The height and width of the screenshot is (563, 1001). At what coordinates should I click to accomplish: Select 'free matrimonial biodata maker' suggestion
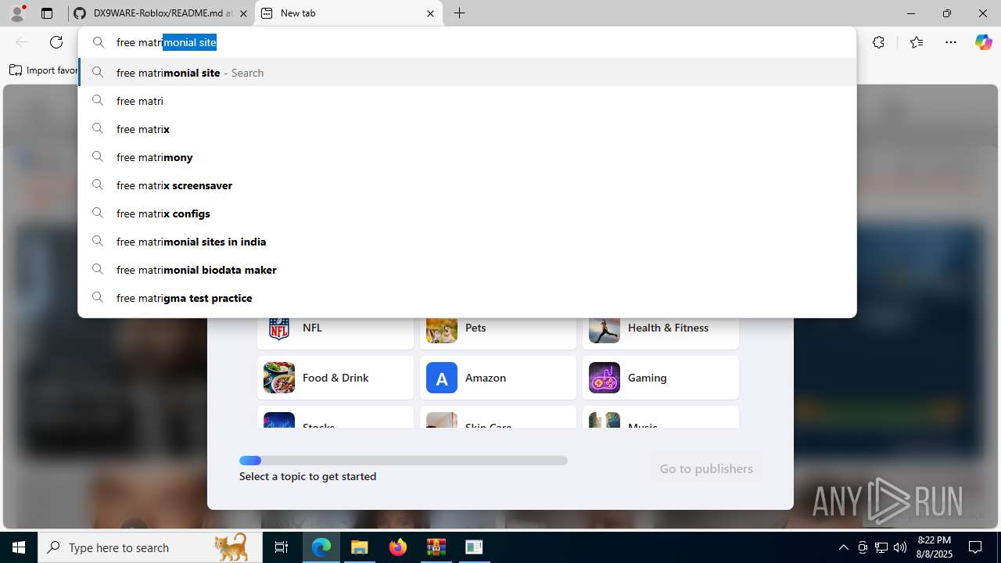pyautogui.click(x=467, y=270)
